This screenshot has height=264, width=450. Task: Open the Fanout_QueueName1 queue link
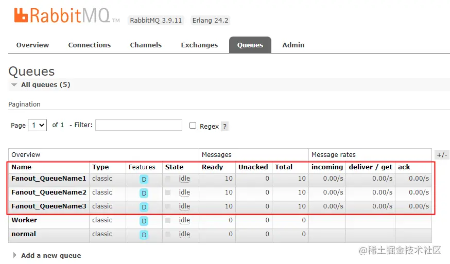(49, 179)
